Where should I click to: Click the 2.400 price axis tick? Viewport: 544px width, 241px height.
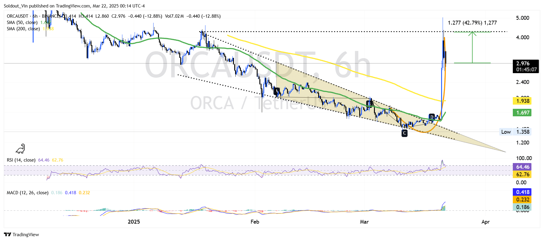coord(523,82)
